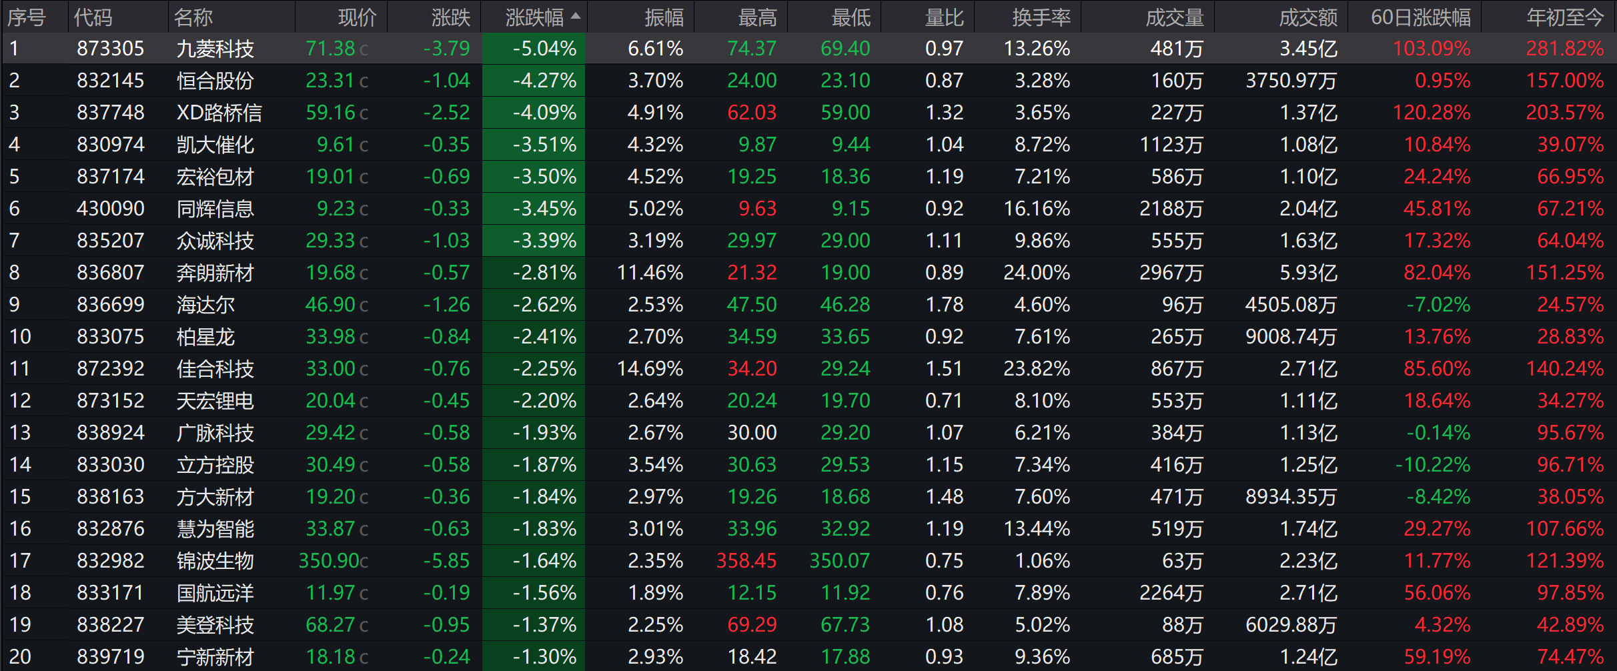
Task: Click row number 20
Action: pos(20,657)
